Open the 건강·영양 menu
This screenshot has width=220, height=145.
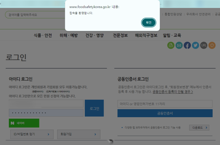pos(94,35)
